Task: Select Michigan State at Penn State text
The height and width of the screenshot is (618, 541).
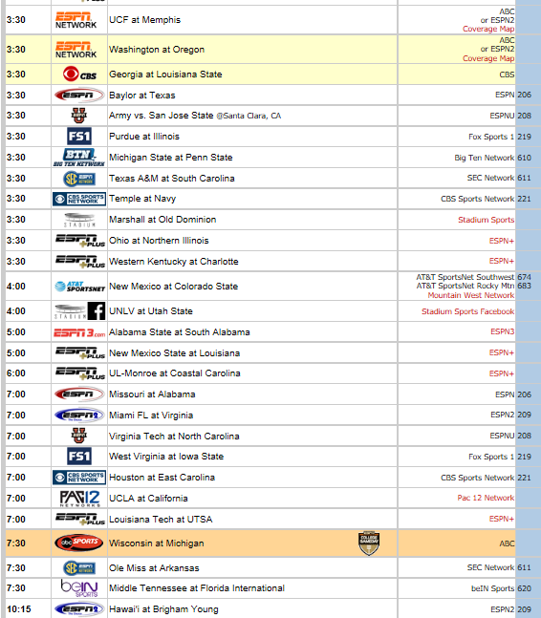Action: coord(171,158)
